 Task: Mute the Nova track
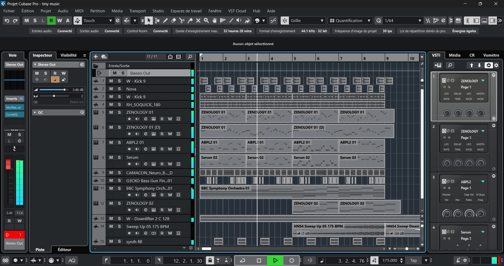coord(111,89)
